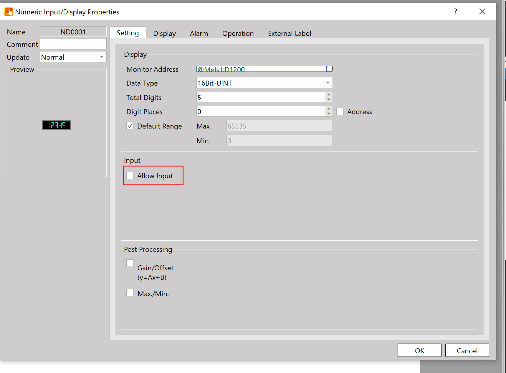Increase Digit Places with up arrow
Image resolution: width=506 pixels, height=373 pixels.
tap(328, 109)
